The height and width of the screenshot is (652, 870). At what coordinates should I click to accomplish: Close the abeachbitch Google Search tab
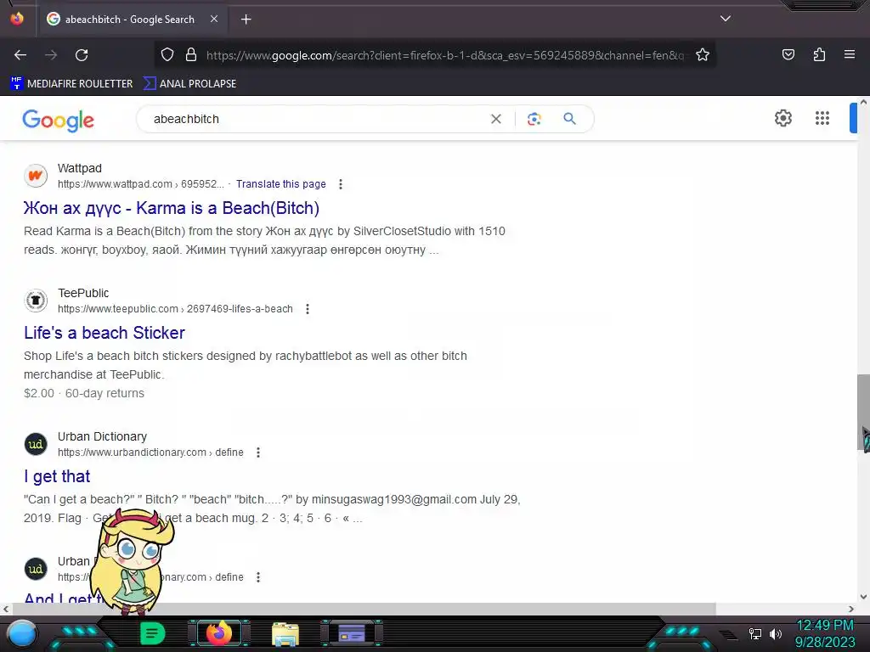coord(214,19)
